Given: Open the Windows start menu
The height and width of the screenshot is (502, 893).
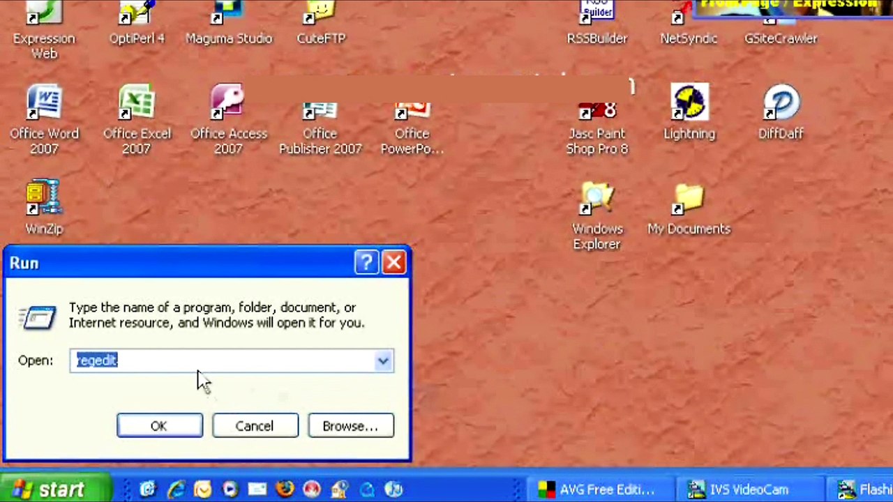Looking at the screenshot, I should point(54,489).
